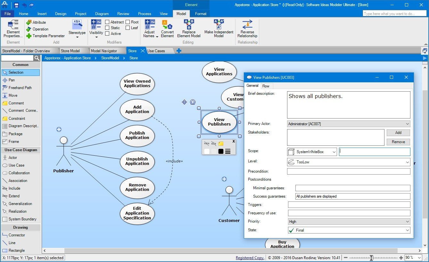This screenshot has height=262, width=429.
Task: Select the Generalization tool
Action: click(17, 204)
